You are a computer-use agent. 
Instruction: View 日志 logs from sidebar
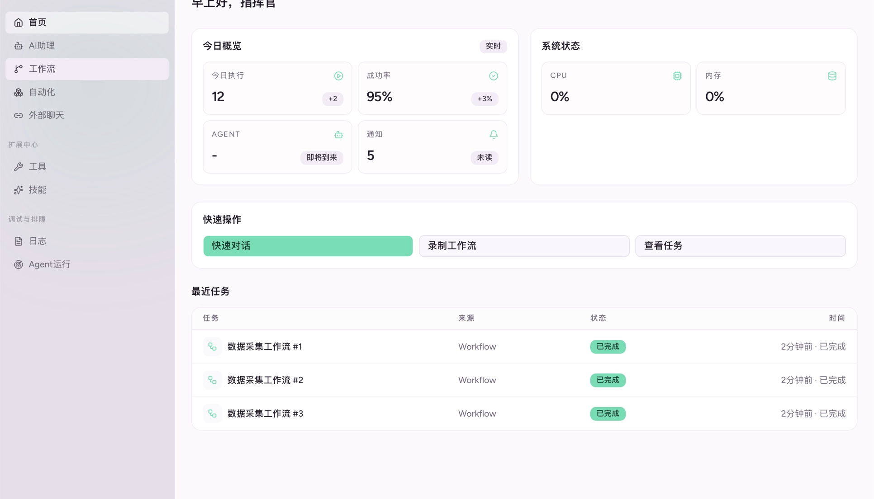38,240
